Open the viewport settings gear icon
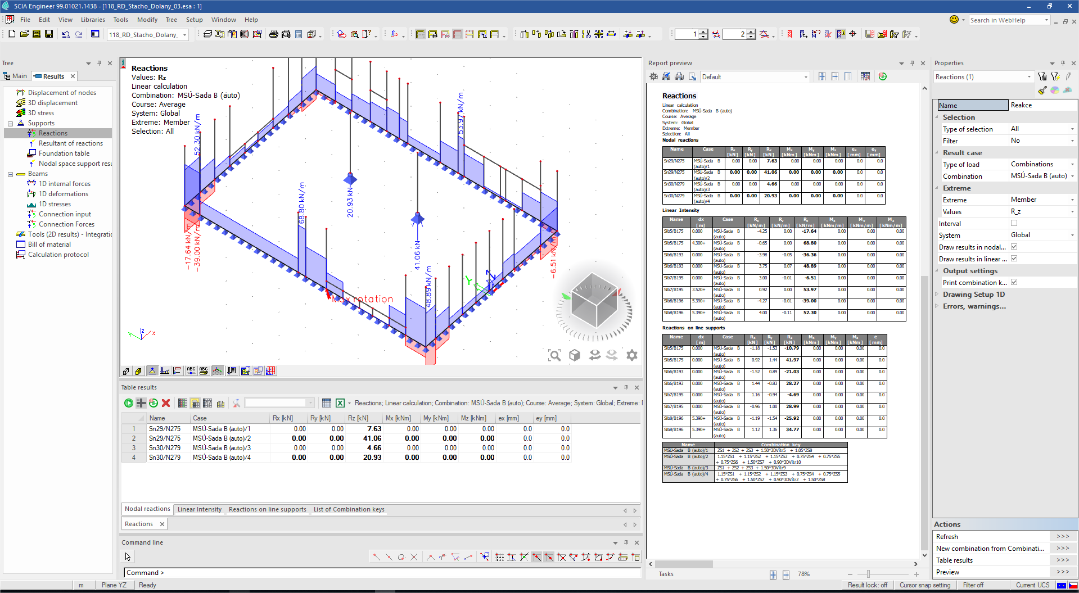Viewport: 1079px width, 593px height. (632, 355)
